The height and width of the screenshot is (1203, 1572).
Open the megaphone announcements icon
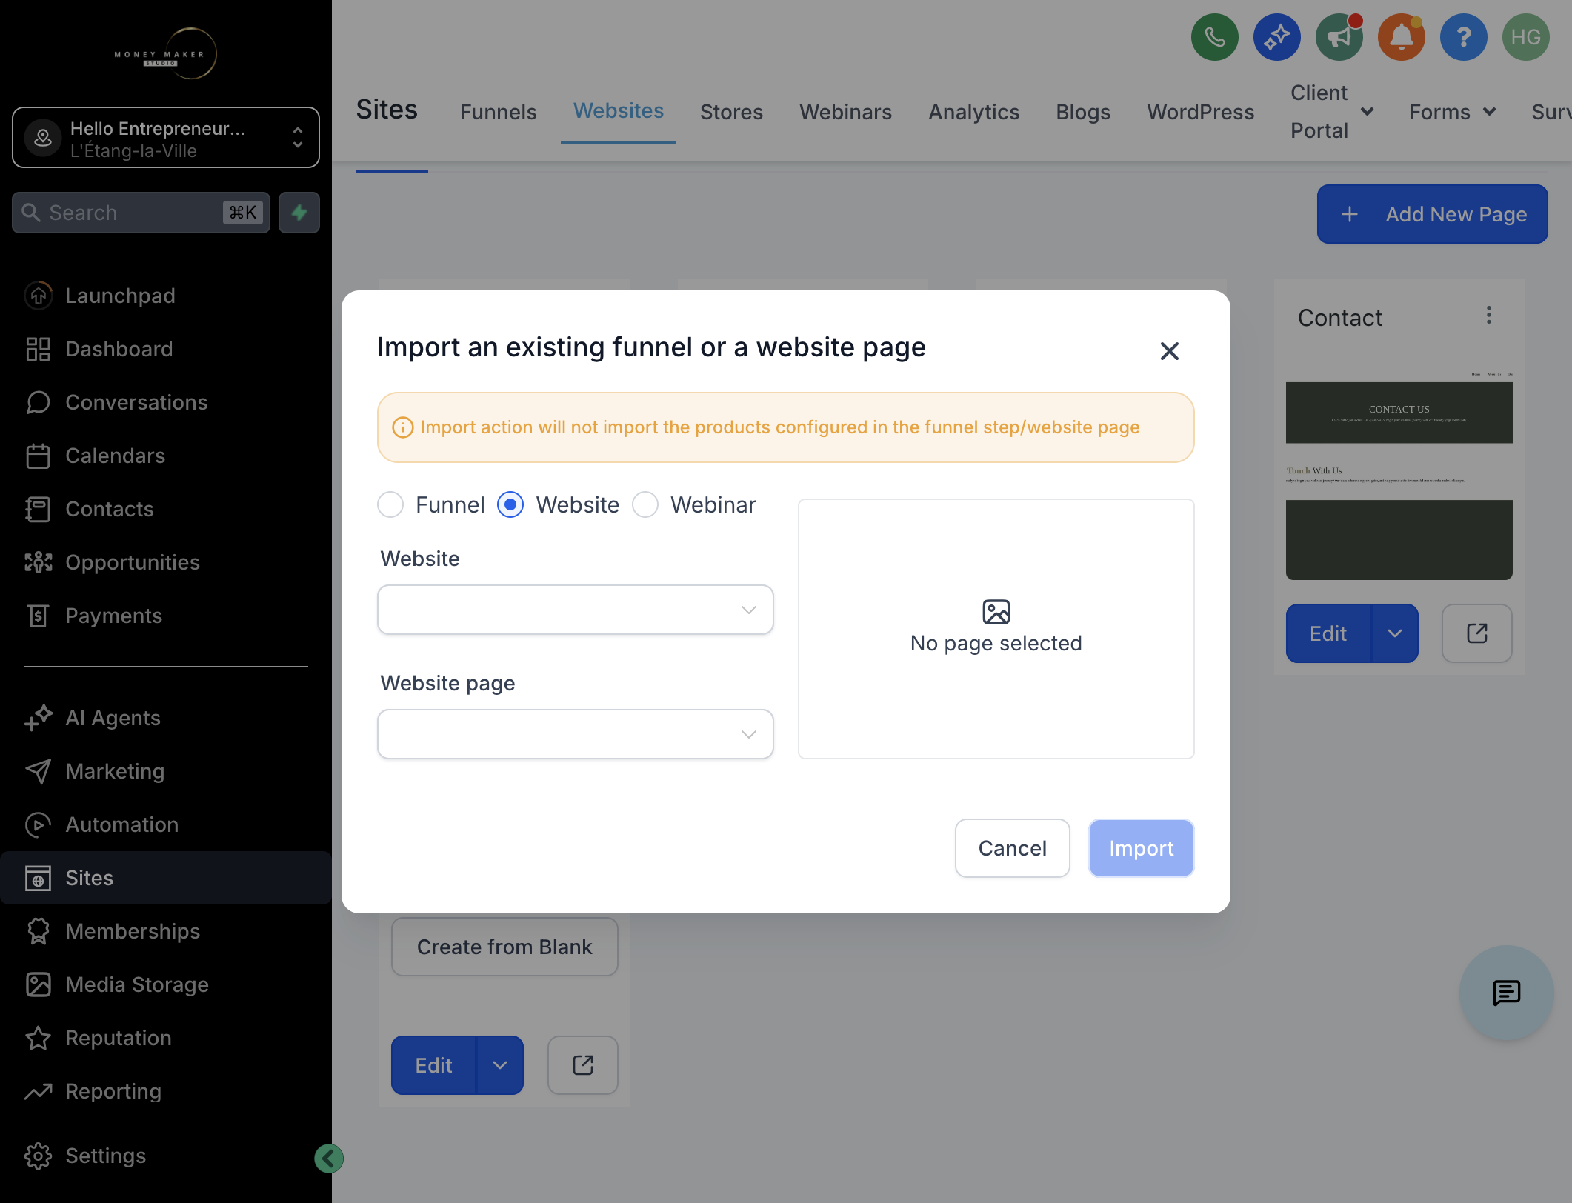(x=1339, y=37)
